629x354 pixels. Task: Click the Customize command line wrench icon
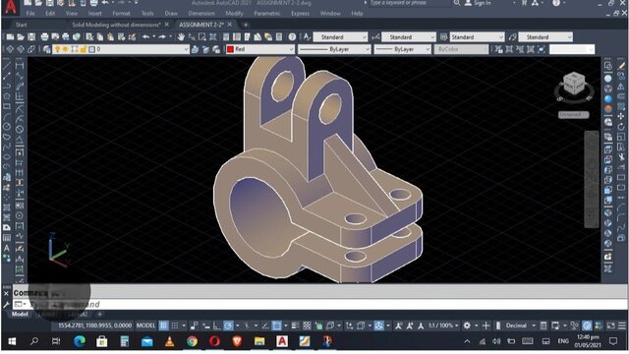pos(6,304)
